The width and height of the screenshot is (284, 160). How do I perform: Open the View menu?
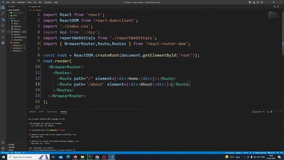[29, 2]
